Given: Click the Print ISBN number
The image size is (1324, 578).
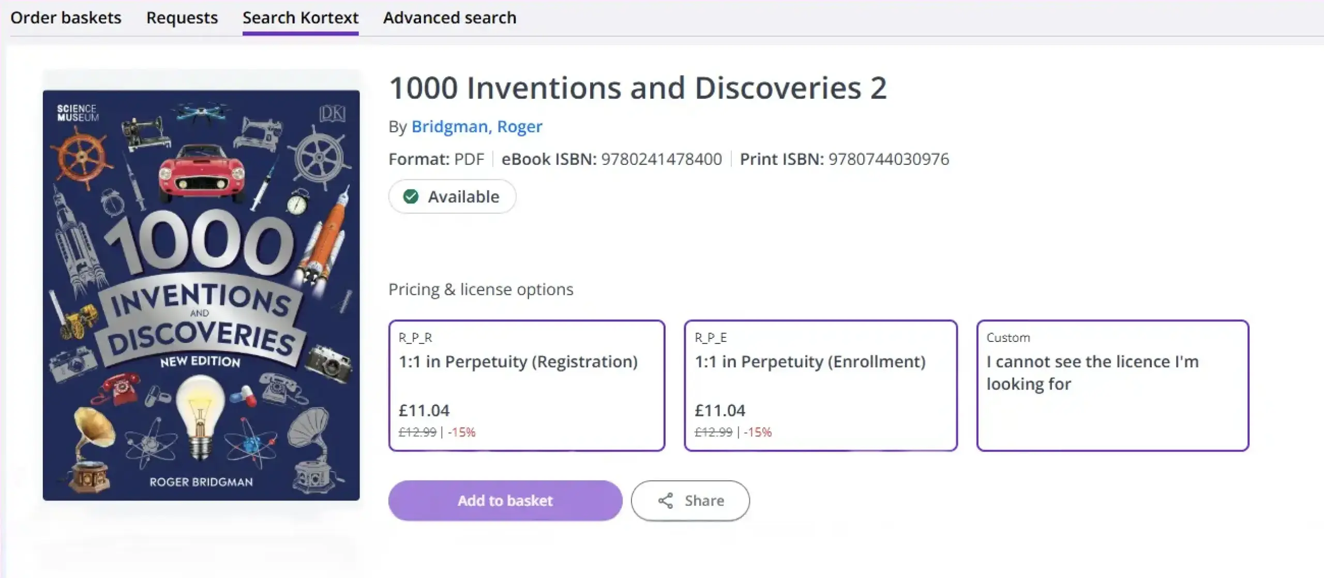Looking at the screenshot, I should point(889,159).
